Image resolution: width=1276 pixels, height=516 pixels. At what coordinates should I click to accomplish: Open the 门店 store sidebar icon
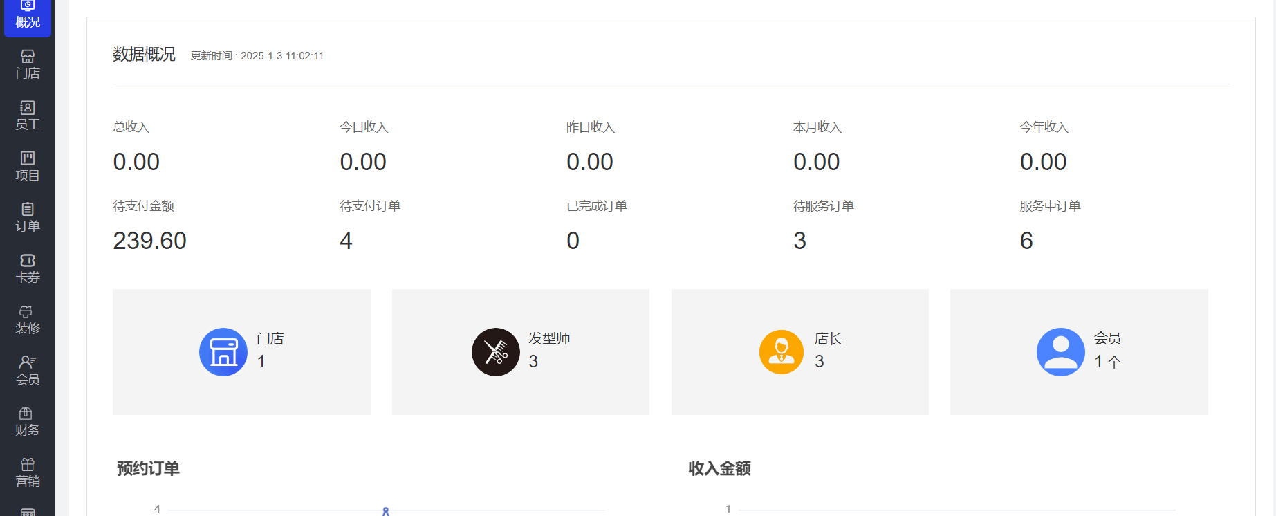(28, 65)
